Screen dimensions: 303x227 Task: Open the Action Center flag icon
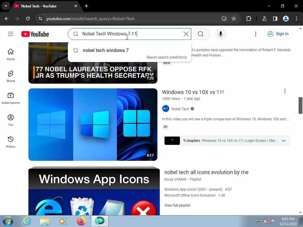273,221
